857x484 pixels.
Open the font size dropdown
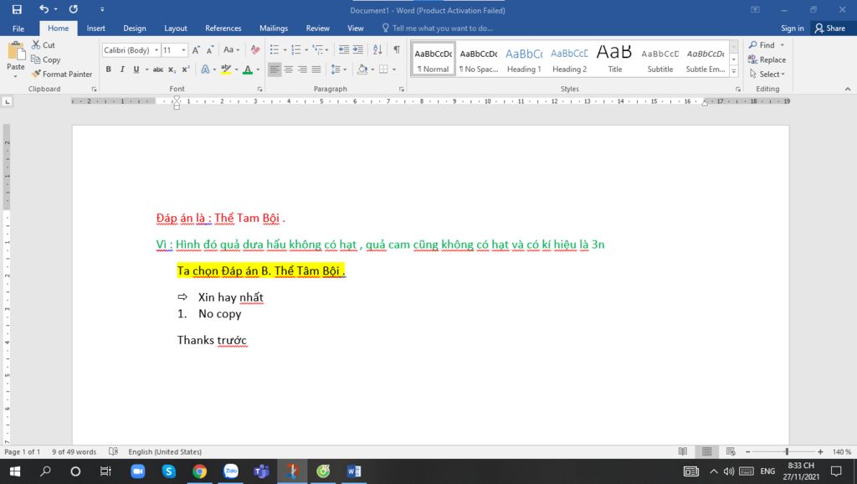(x=183, y=49)
